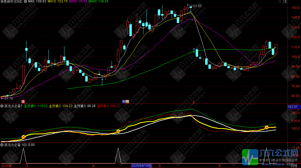Click the 日线 period label at bottom right
This screenshot has height=168, width=301.
click(x=294, y=166)
